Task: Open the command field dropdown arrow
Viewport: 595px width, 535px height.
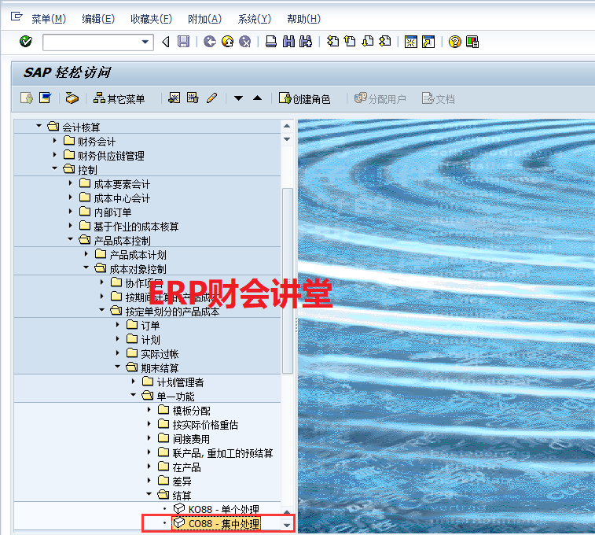Action: point(145,42)
